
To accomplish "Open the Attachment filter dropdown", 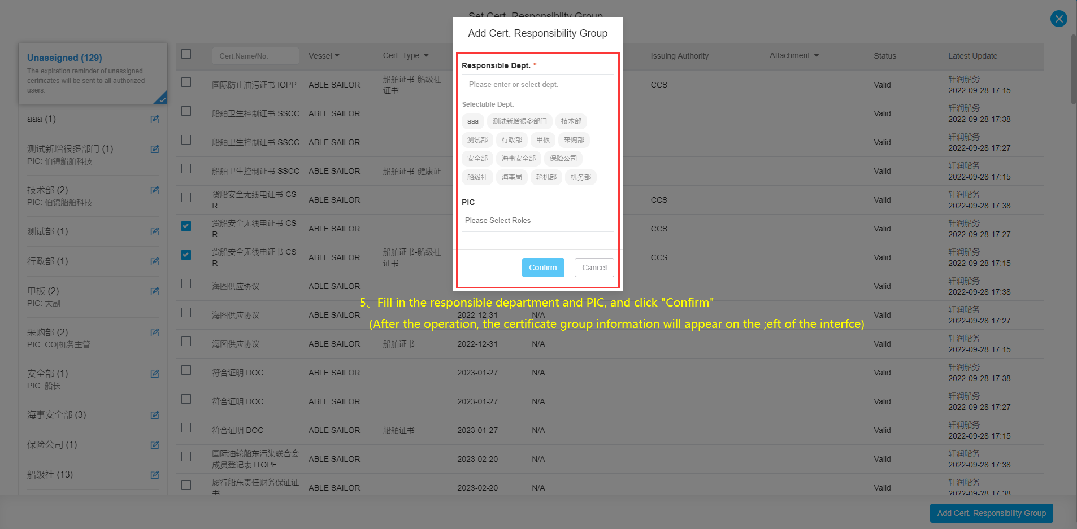I will coord(794,55).
